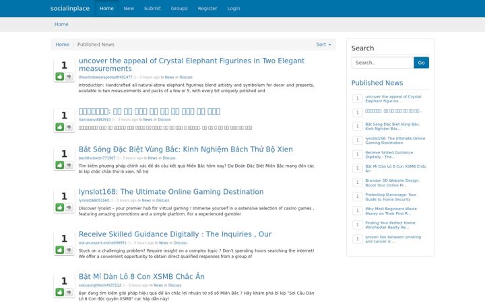Viewport: 485px width, 303px height.
Task: Click the socialinplace site logo
Action: (x=70, y=8)
